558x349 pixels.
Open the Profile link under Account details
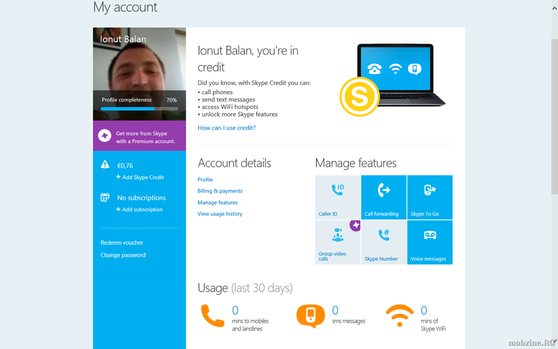tap(205, 179)
